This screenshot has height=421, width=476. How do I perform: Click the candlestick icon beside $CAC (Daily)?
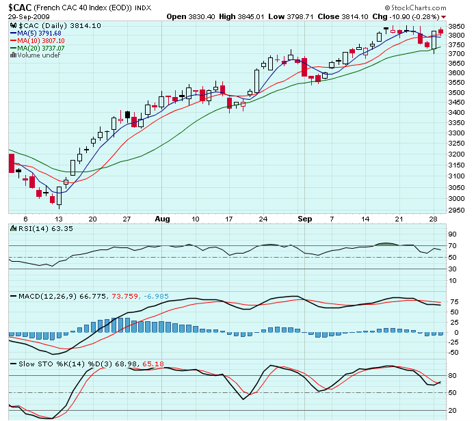click(13, 25)
